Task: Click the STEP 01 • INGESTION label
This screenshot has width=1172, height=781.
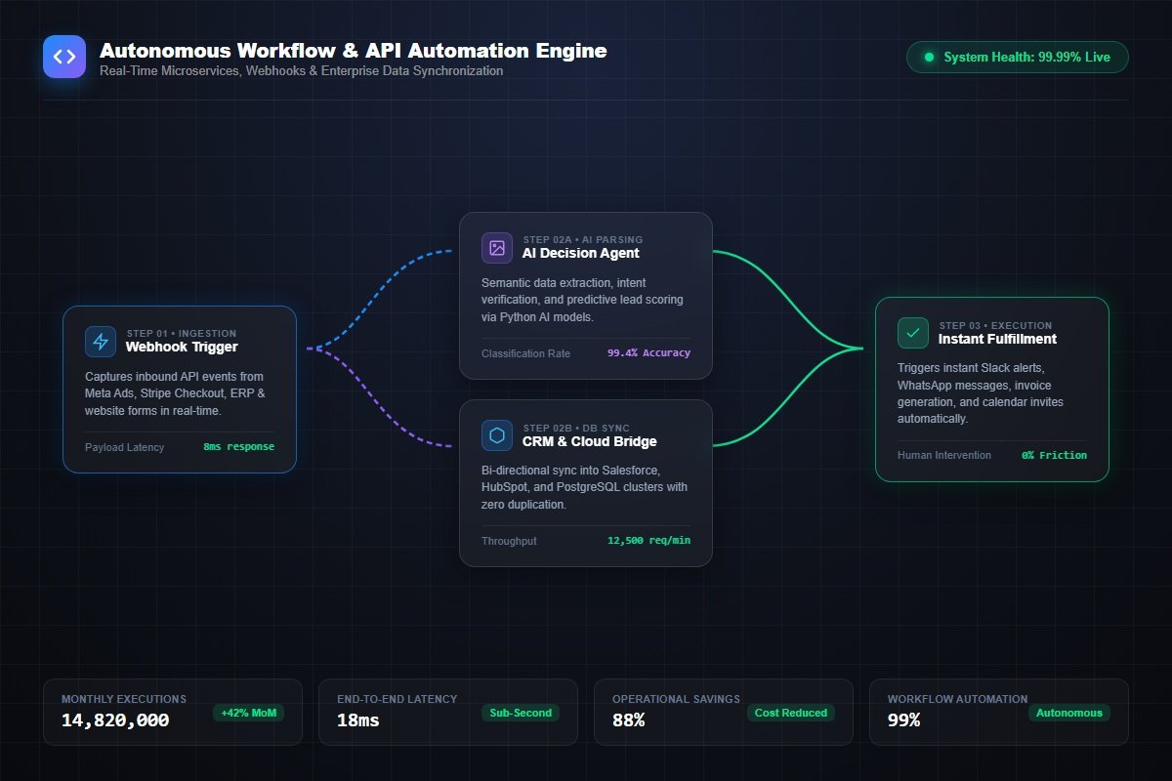Action: 181,333
